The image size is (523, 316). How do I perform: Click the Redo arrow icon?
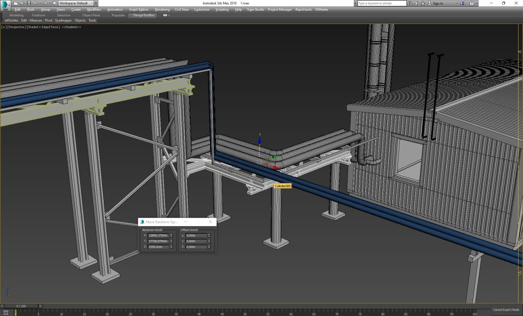click(45, 3)
